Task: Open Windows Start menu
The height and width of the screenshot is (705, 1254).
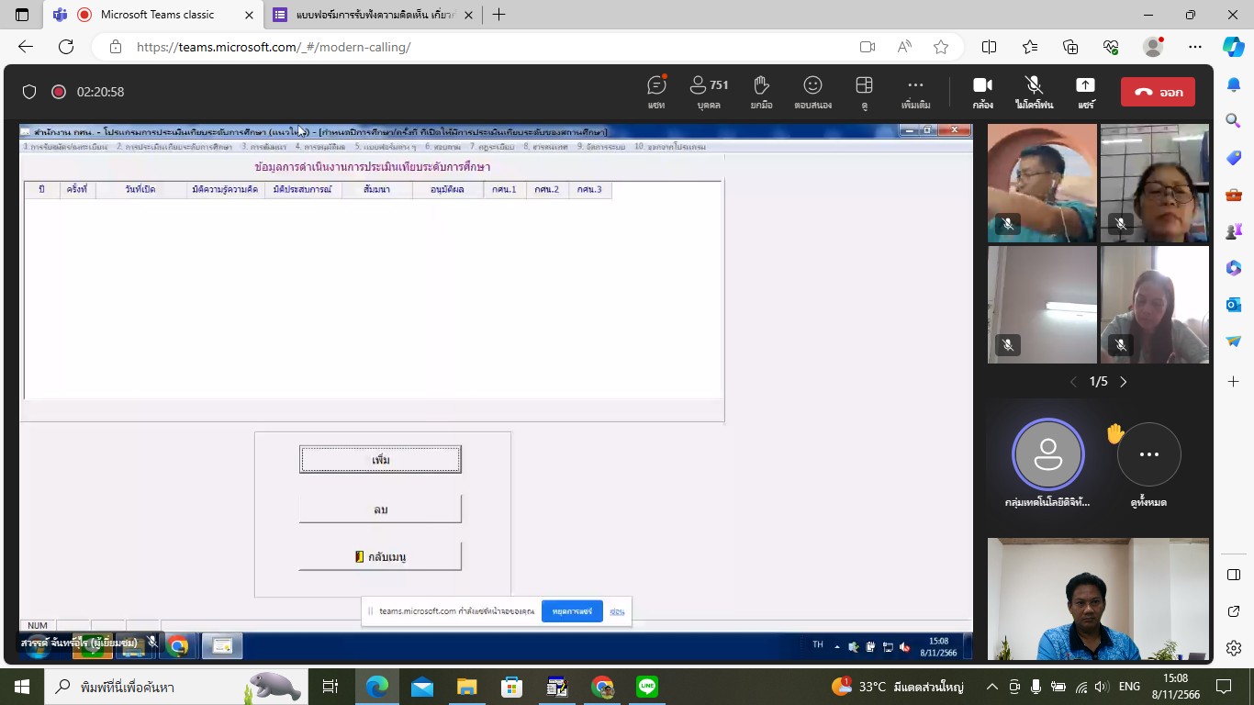Action: 22,687
